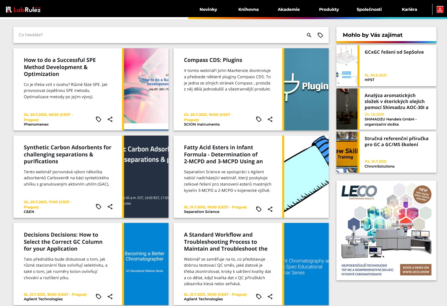Click 'Becoming a Better Chromatographer' thumbnail
The height and width of the screenshot is (306, 447).
(x=146, y=264)
